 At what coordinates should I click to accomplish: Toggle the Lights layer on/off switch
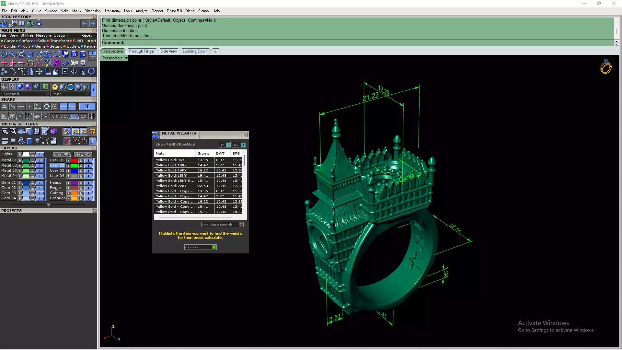(x=40, y=155)
